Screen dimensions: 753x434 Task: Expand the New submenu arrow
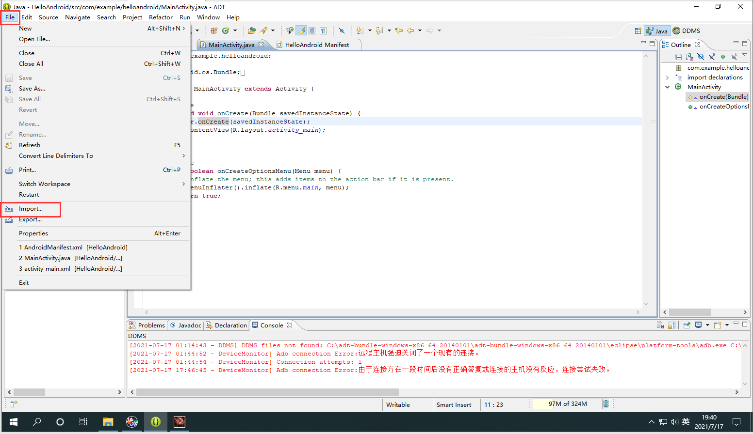click(x=184, y=29)
